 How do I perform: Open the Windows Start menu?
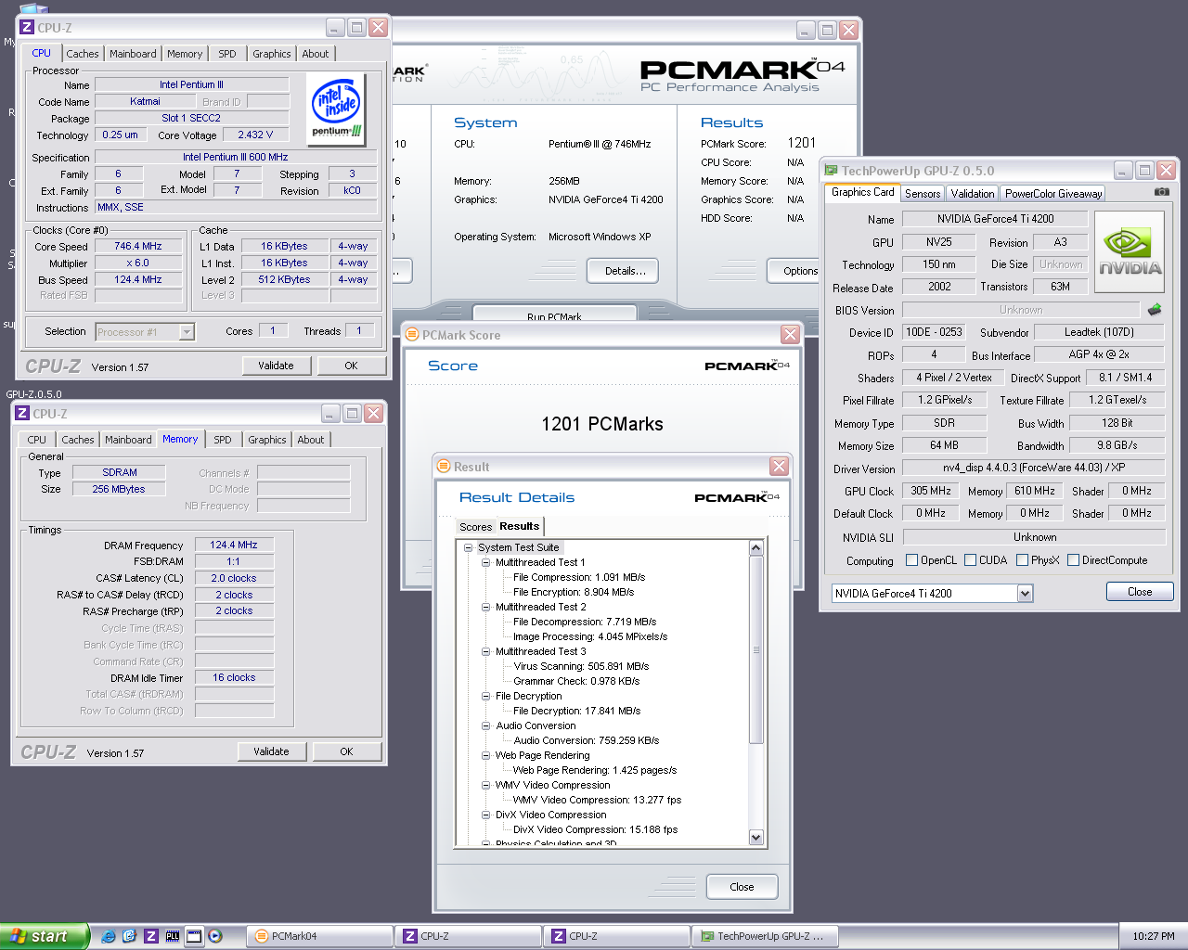45,936
